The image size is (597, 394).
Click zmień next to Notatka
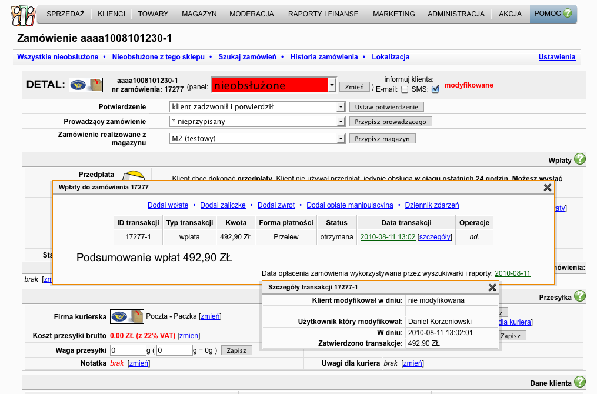(139, 363)
